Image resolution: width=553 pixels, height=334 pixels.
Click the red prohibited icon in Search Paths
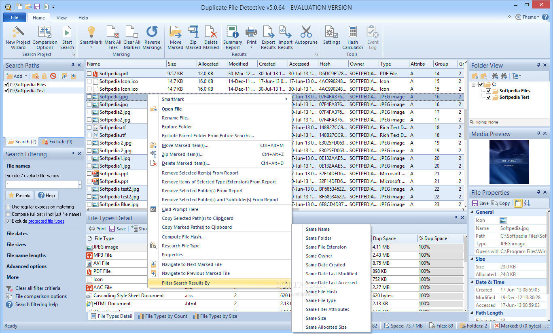coord(53,76)
